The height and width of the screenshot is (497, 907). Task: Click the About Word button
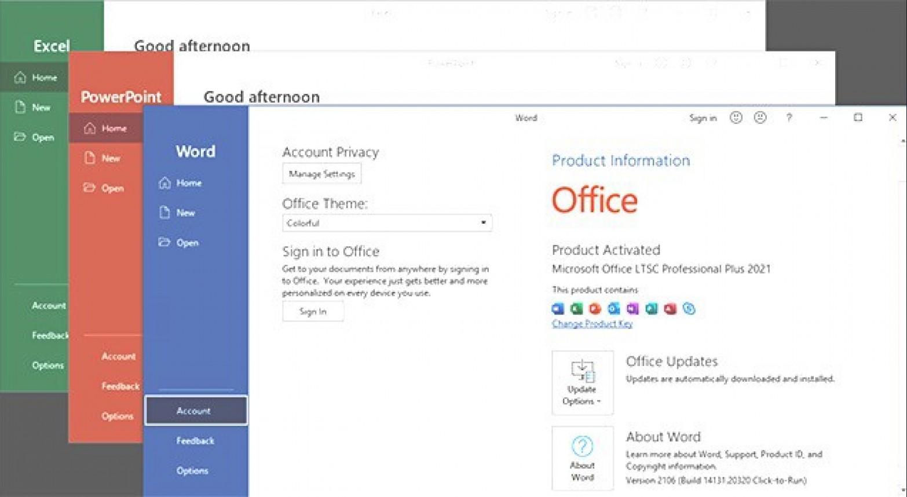(582, 459)
